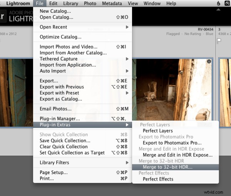Viewport: 231px width, 196px height.
Task: Choose Merge and Edit in HDR Expose...
Action: [x=176, y=155]
